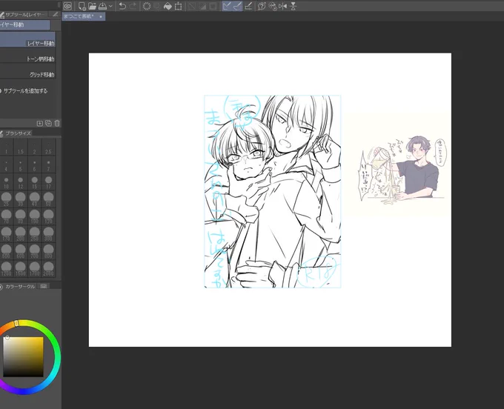
Task: Open Clip Studio support help icon
Action: tap(262, 6)
